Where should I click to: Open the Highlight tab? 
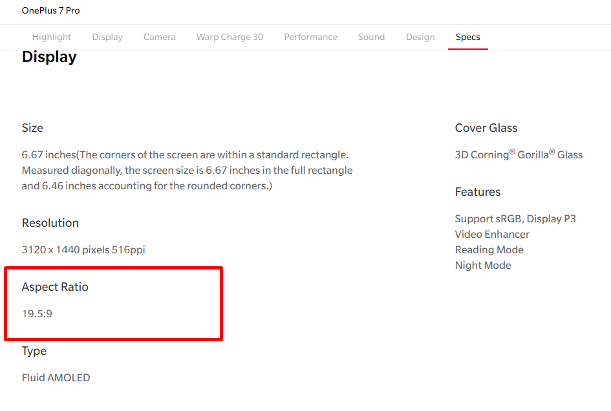[x=52, y=37]
